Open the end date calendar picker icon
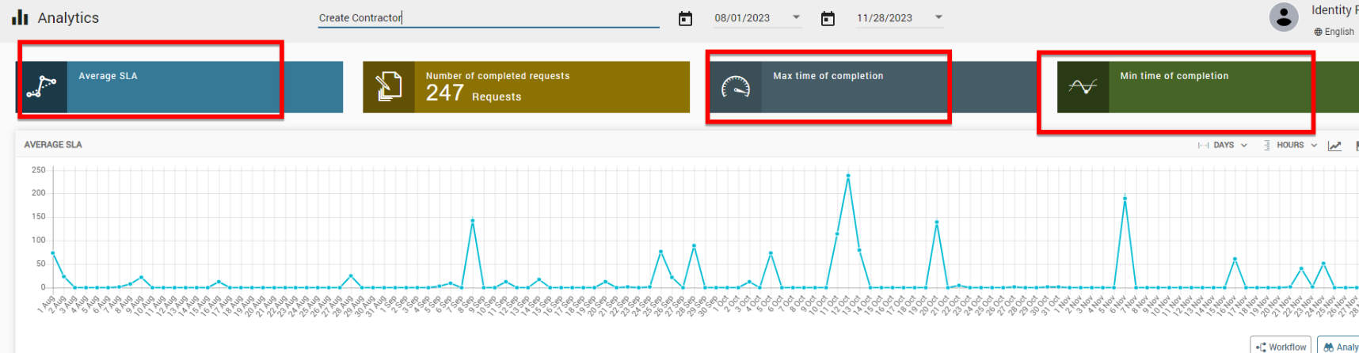The image size is (1359, 353). [828, 18]
